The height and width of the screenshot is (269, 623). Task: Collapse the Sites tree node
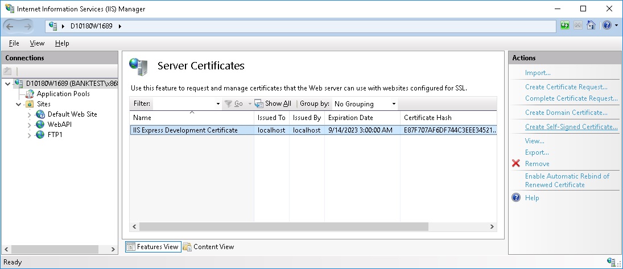[x=18, y=104]
